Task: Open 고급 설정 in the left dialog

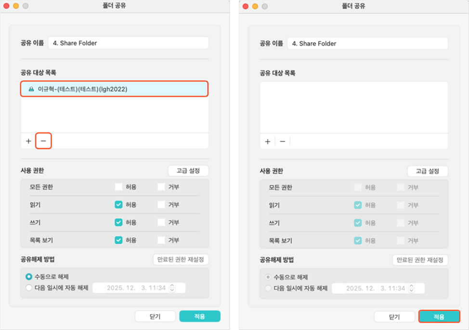Action: click(188, 171)
